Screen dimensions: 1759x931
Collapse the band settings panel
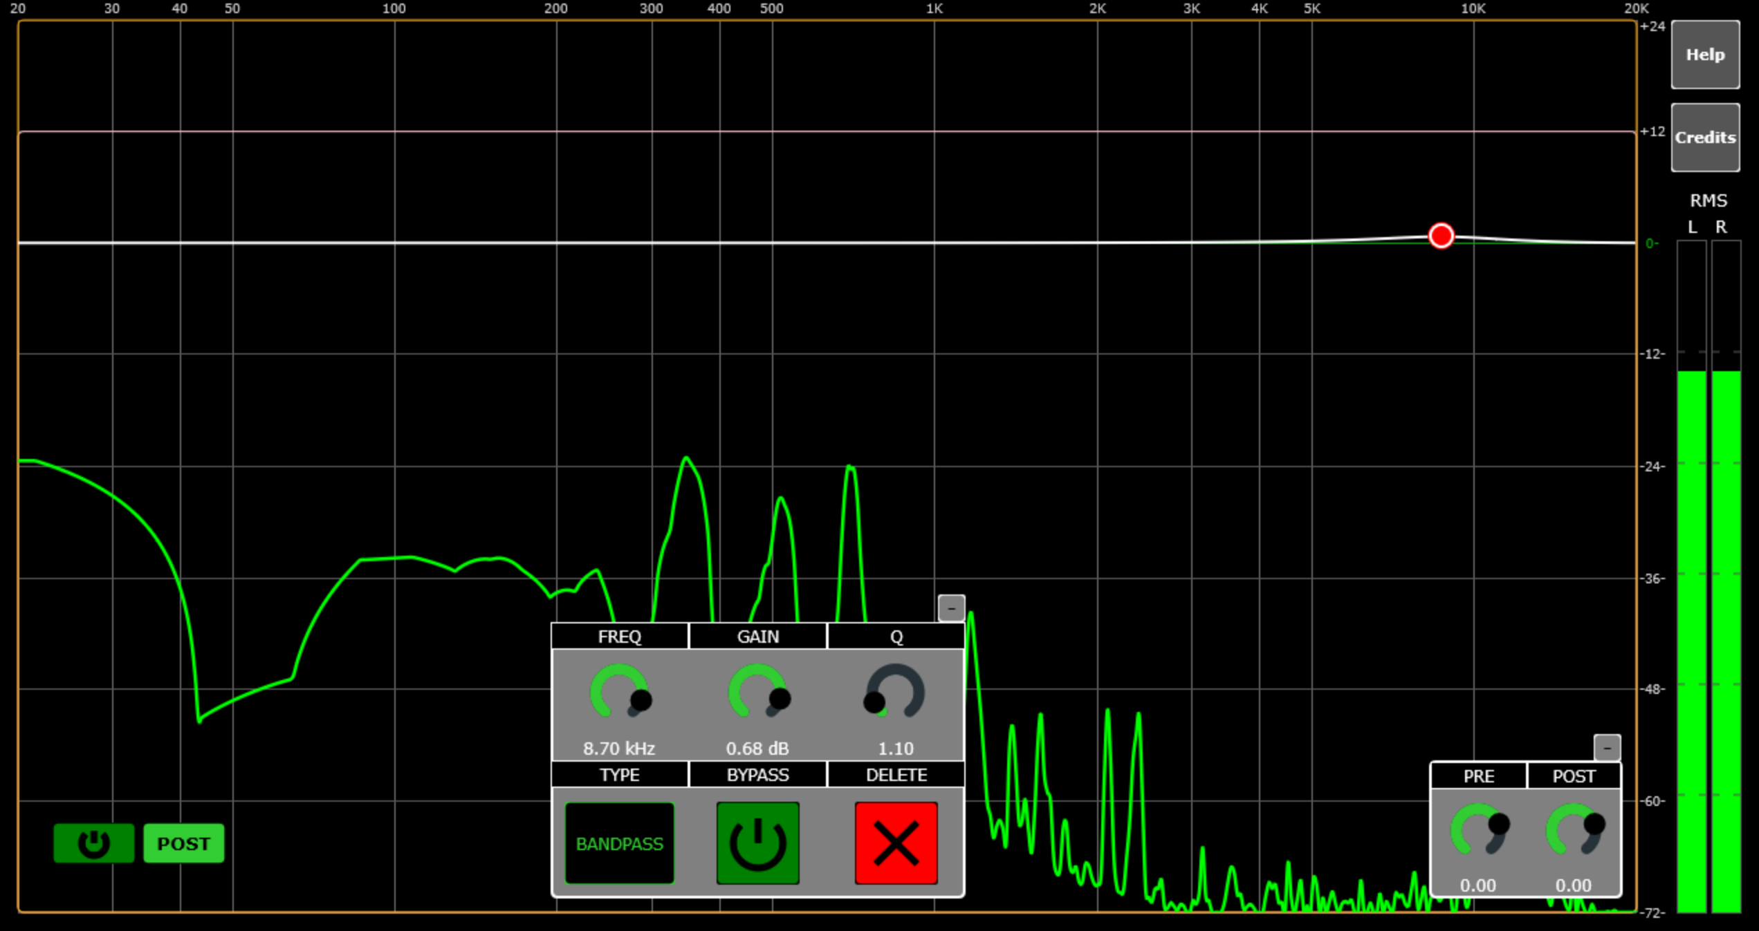[x=951, y=608]
